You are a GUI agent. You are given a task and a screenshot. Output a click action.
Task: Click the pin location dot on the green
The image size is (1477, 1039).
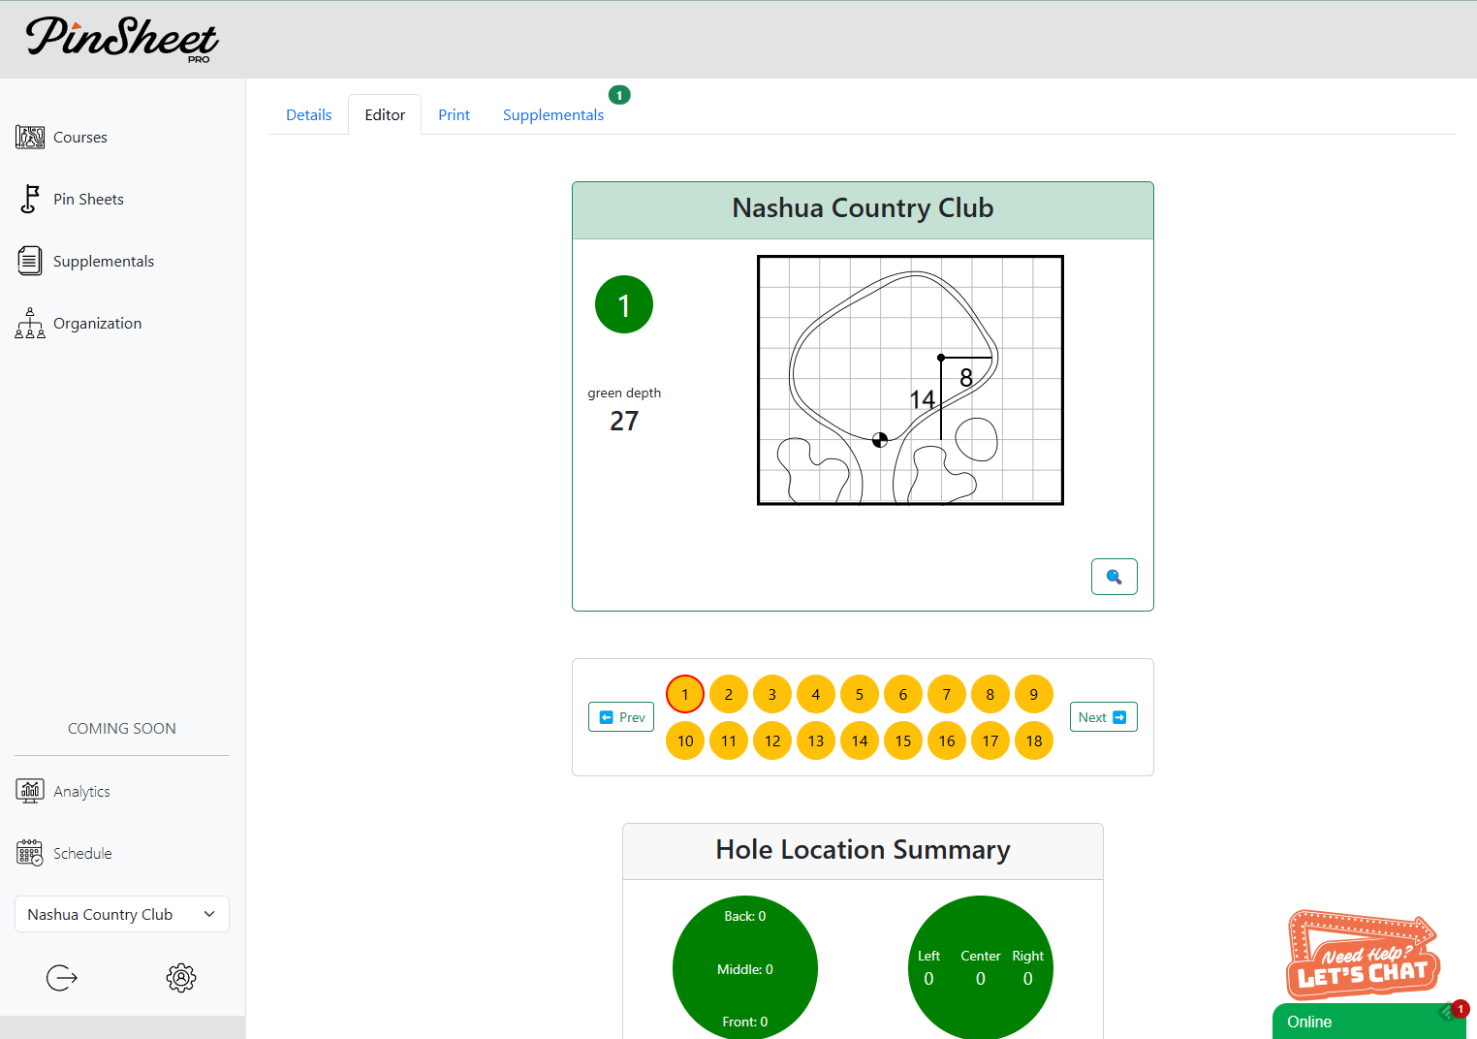coord(941,358)
